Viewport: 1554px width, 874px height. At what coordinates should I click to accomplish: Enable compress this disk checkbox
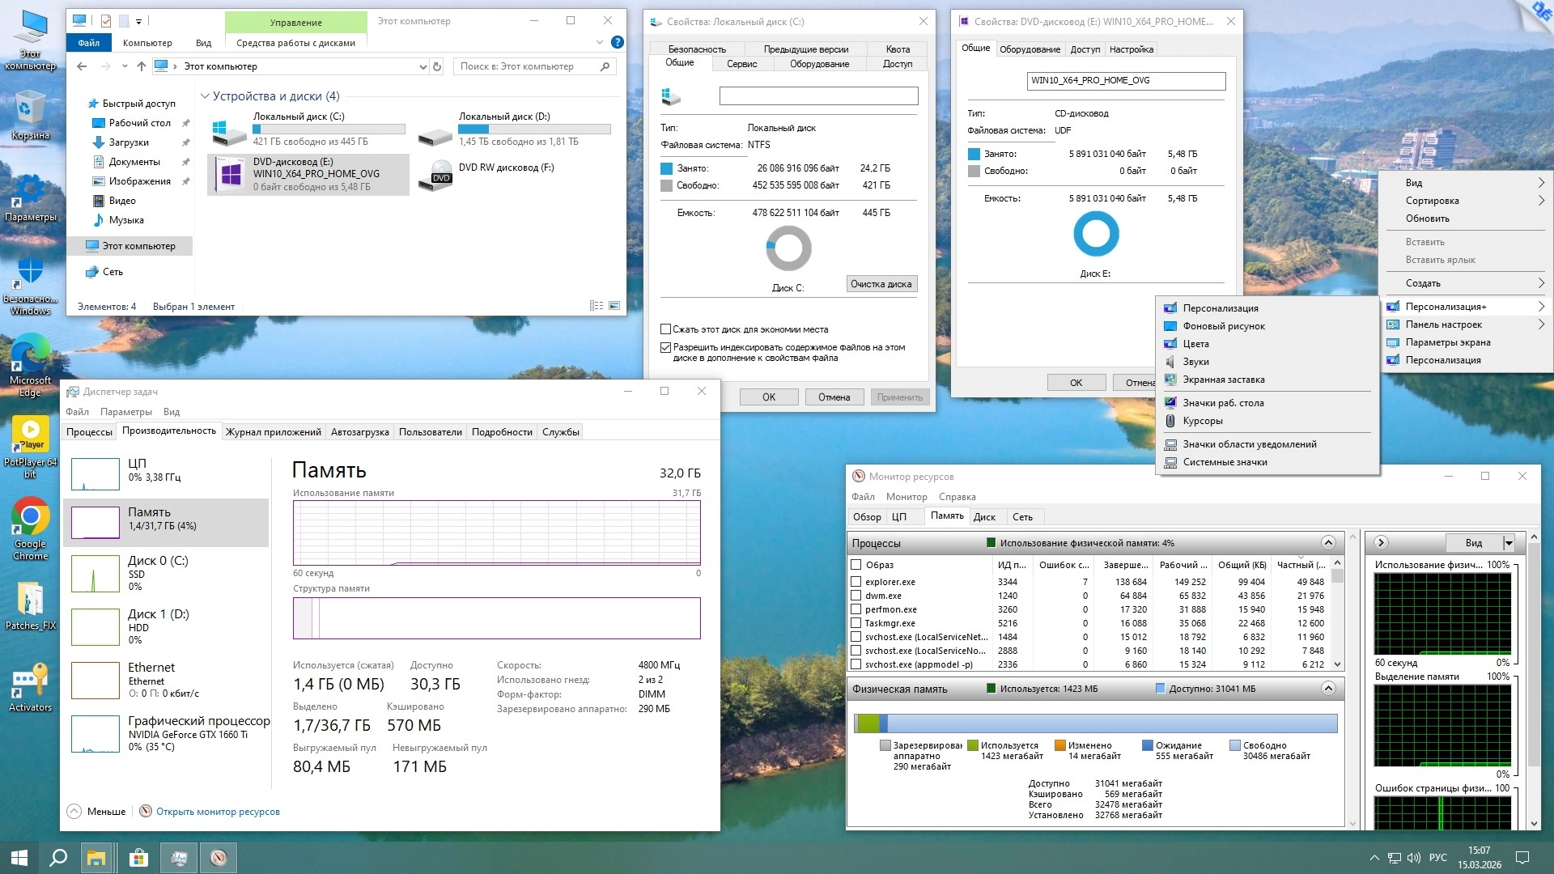pyautogui.click(x=665, y=329)
